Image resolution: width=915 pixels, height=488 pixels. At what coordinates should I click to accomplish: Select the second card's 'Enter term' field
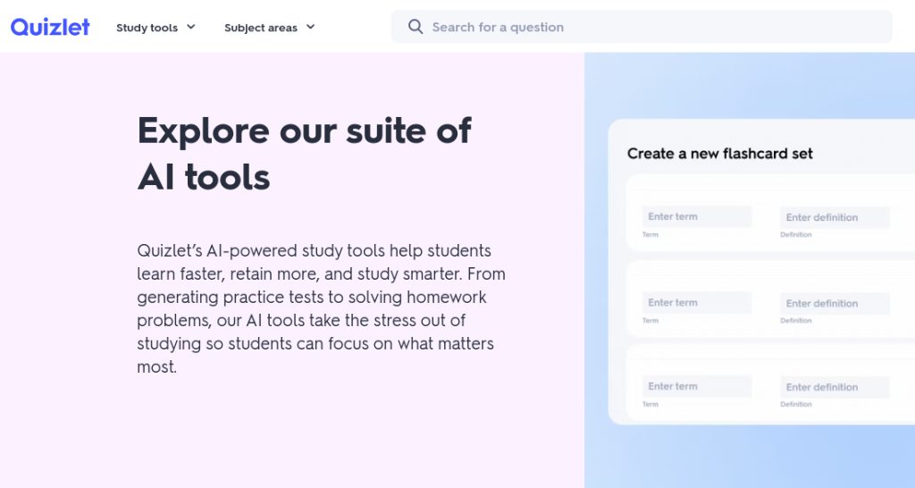click(696, 302)
